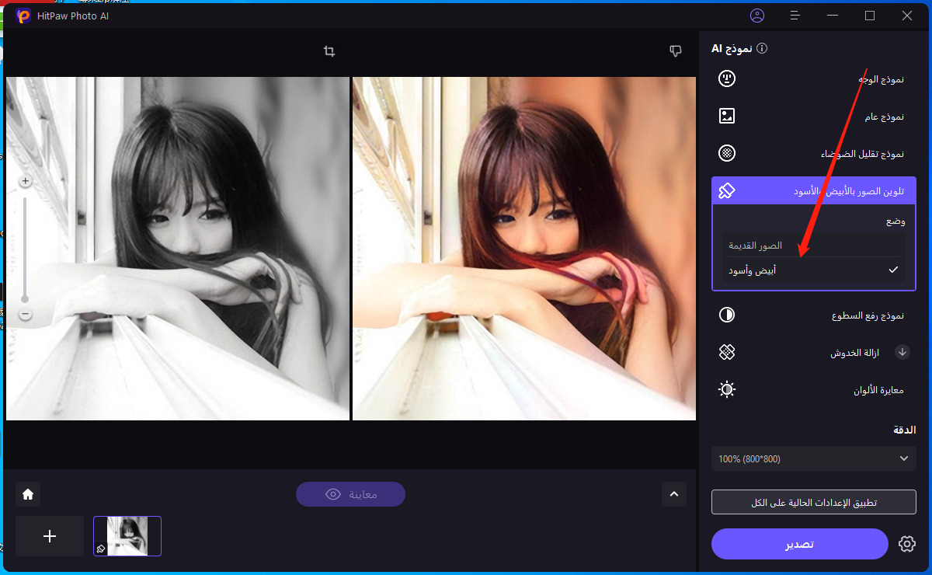Image resolution: width=932 pixels, height=575 pixels.
Task: Select the أبيض وأسود mode option
Action: click(812, 270)
